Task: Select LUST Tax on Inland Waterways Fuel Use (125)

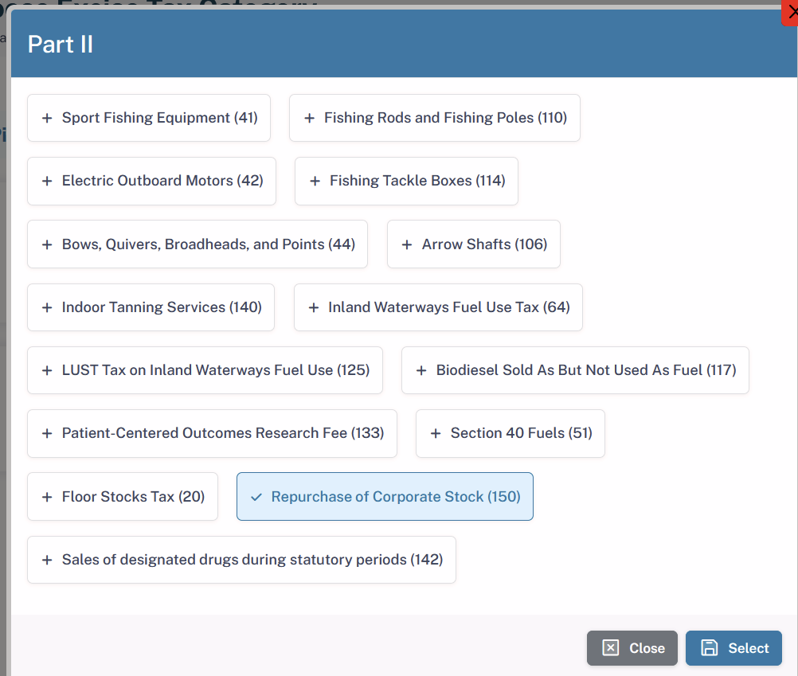Action: tap(205, 370)
